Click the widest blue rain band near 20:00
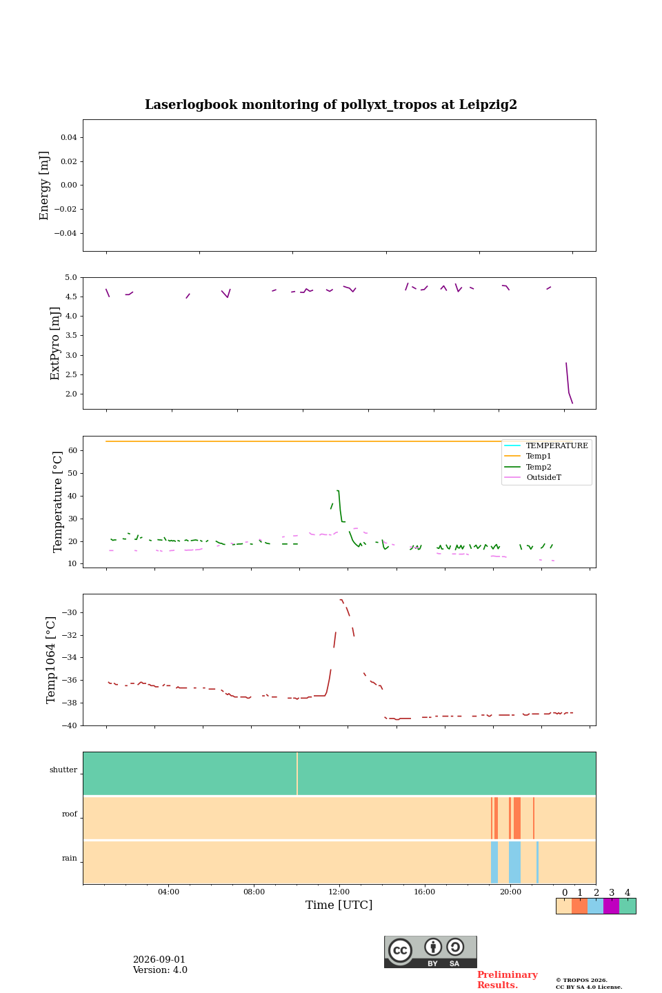Image resolution: width=662 pixels, height=993 pixels. click(x=514, y=863)
